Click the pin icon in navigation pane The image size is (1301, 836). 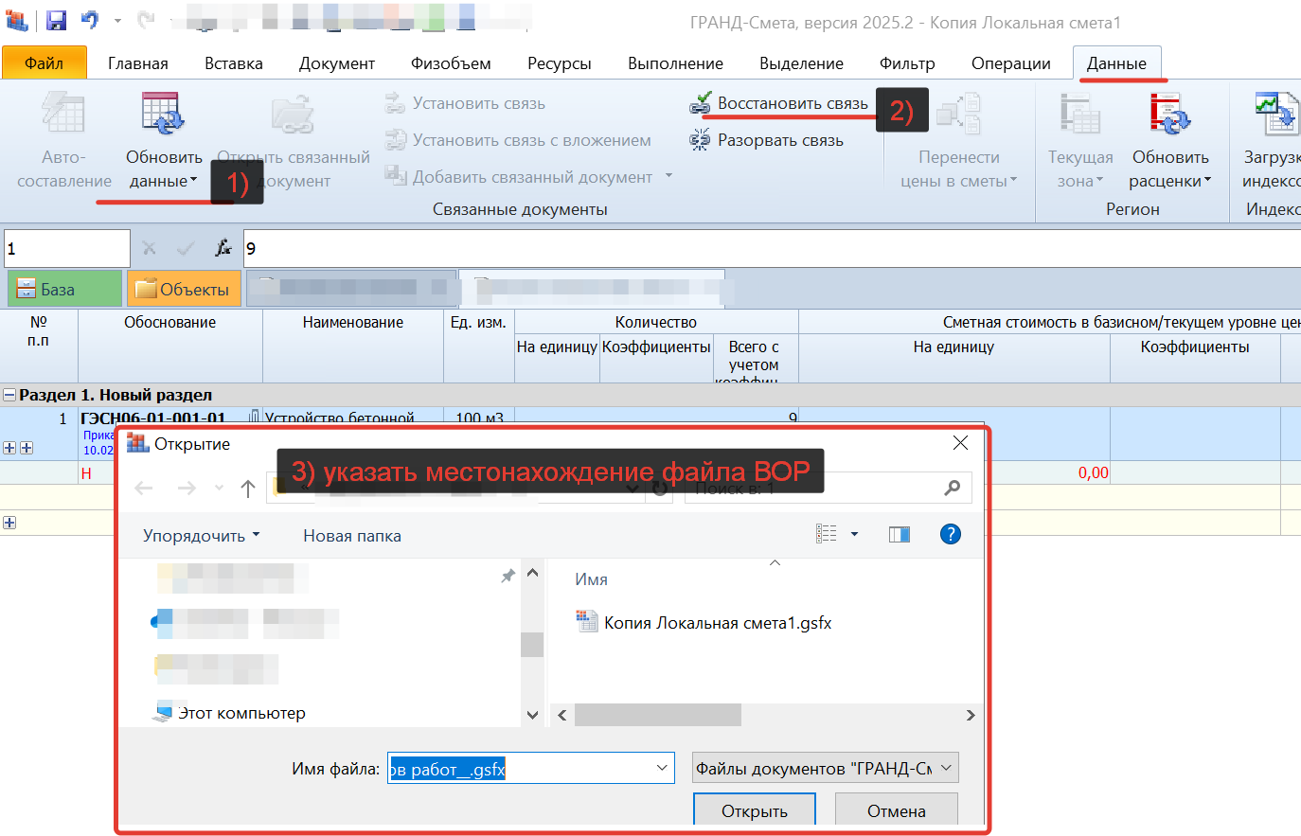[508, 576]
